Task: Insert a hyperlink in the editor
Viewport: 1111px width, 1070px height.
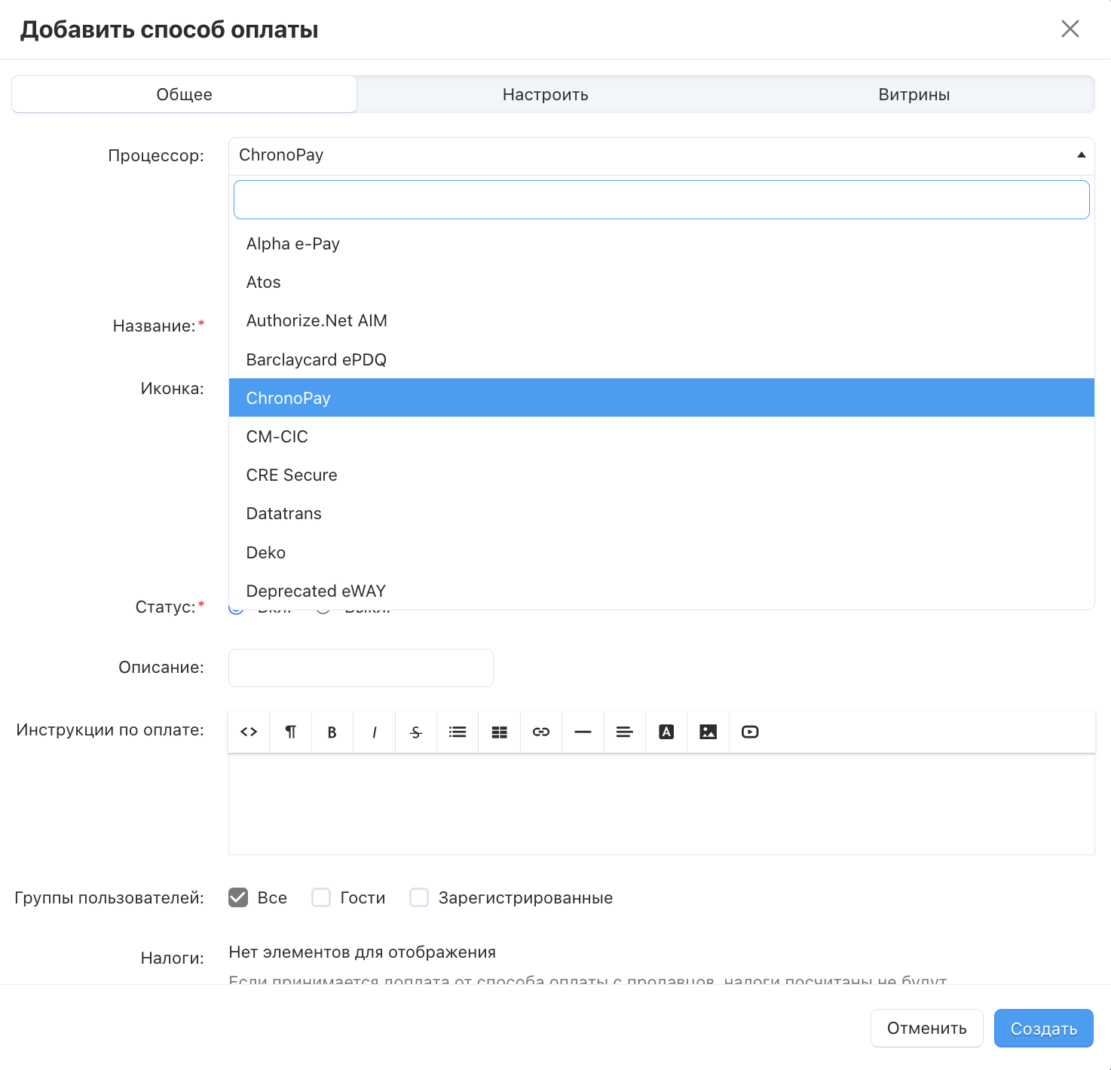Action: tap(541, 732)
